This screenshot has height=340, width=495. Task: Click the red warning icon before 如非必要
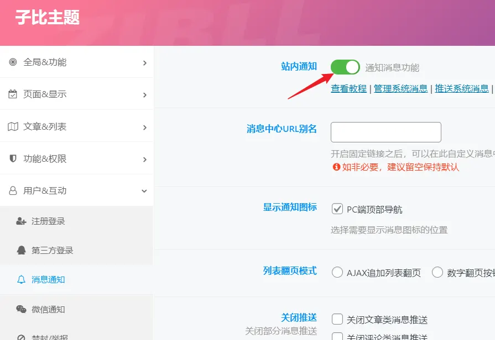336,167
